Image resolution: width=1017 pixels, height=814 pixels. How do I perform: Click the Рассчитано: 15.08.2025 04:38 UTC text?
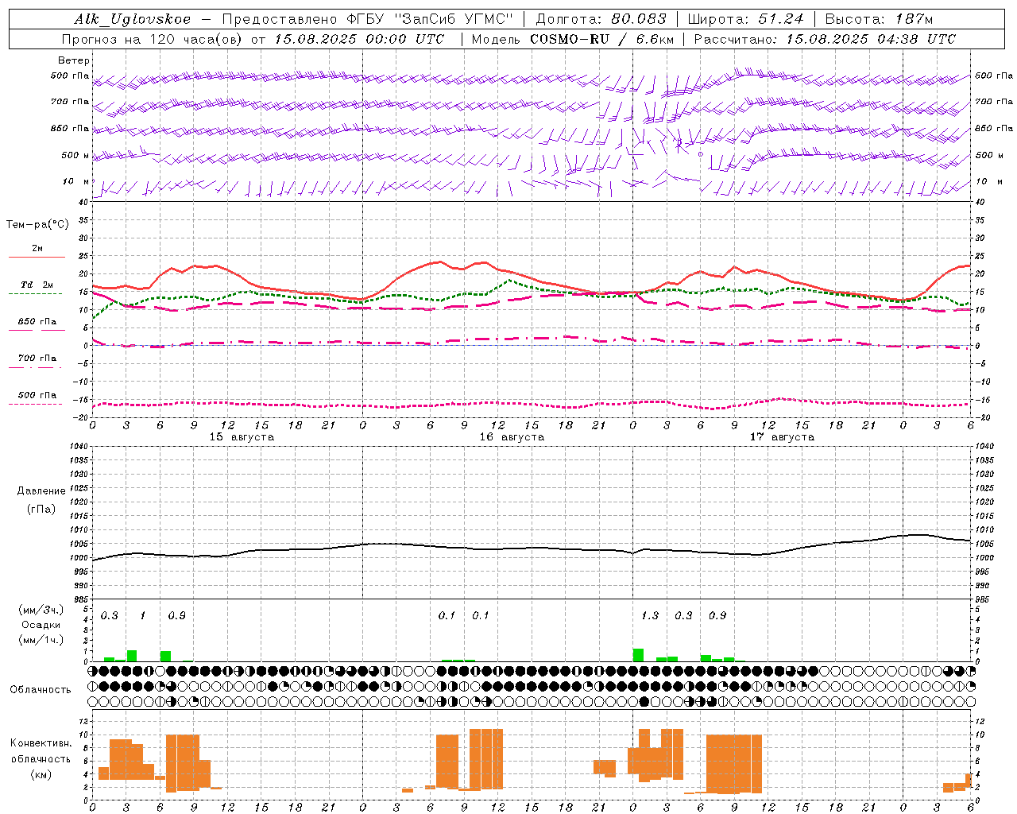coord(825,39)
